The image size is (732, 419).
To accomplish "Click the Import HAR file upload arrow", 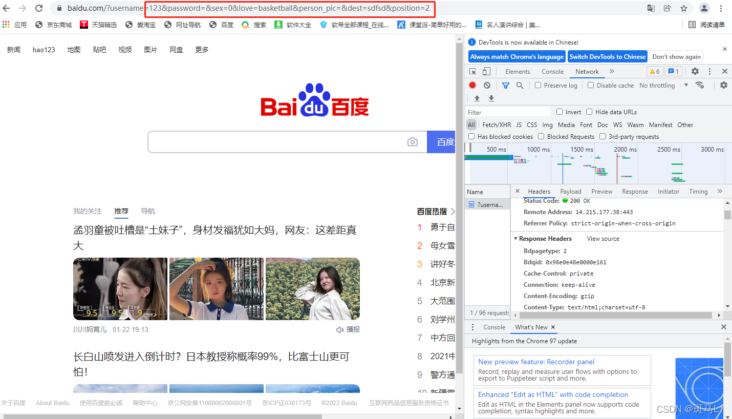I will 477,98.
